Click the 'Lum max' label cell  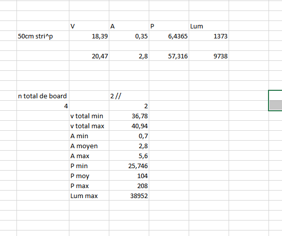[x=89, y=196]
